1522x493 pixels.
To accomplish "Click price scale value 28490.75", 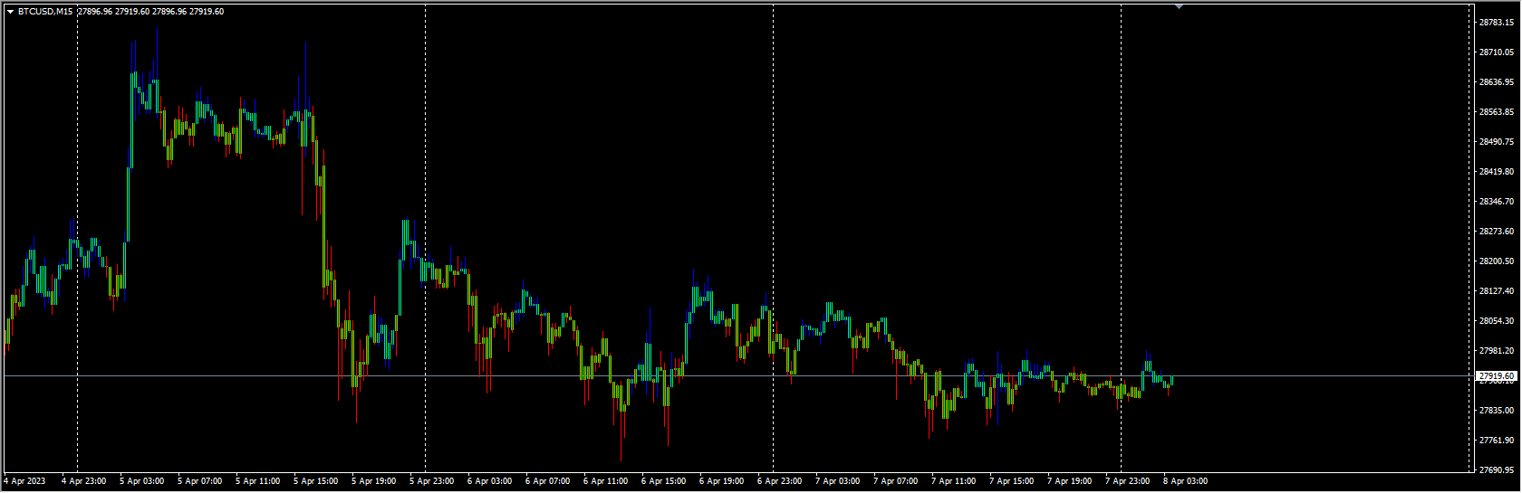I will coord(1497,142).
